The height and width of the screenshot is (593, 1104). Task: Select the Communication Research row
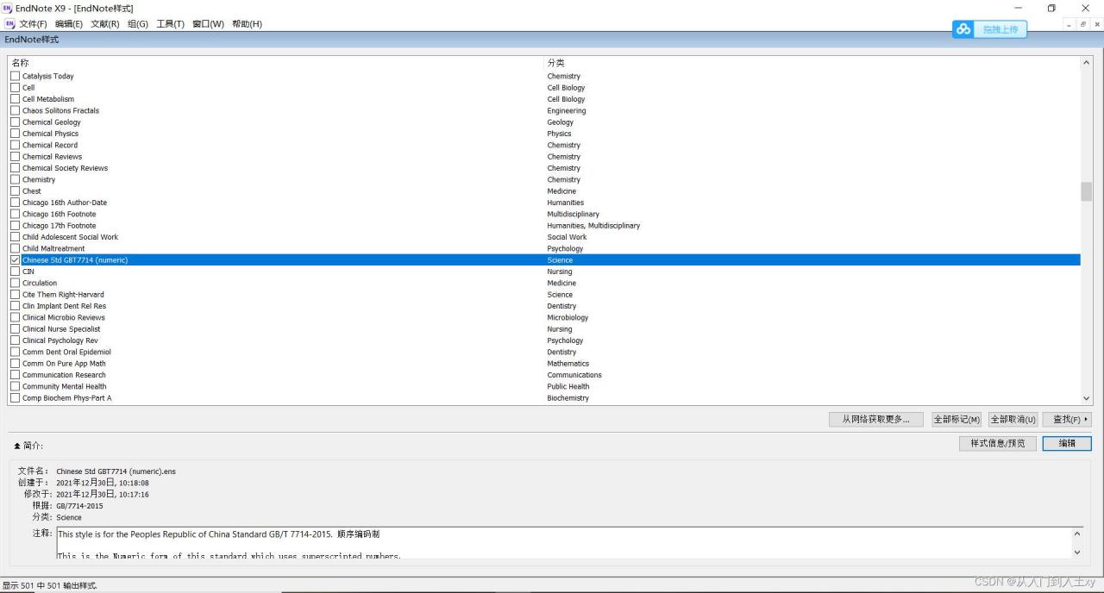pyautogui.click(x=544, y=375)
